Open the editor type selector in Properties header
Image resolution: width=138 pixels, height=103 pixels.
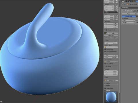123,1
